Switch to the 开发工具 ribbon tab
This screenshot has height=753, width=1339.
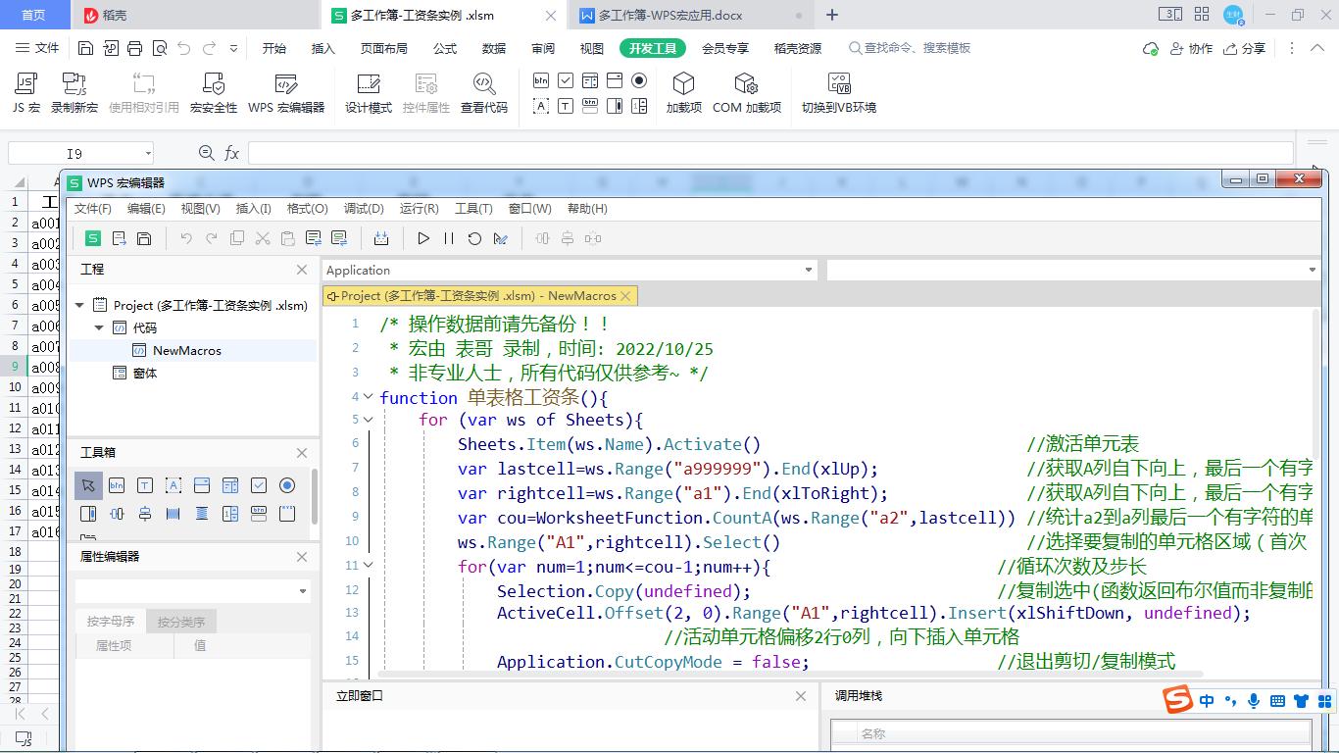653,47
